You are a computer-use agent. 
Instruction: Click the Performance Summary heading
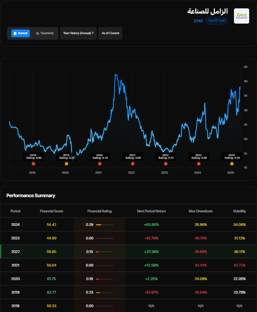pos(31,196)
